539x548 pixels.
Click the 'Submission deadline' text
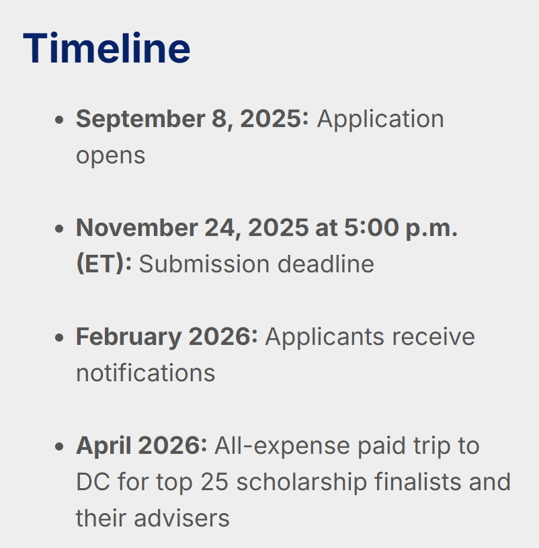pos(257,264)
